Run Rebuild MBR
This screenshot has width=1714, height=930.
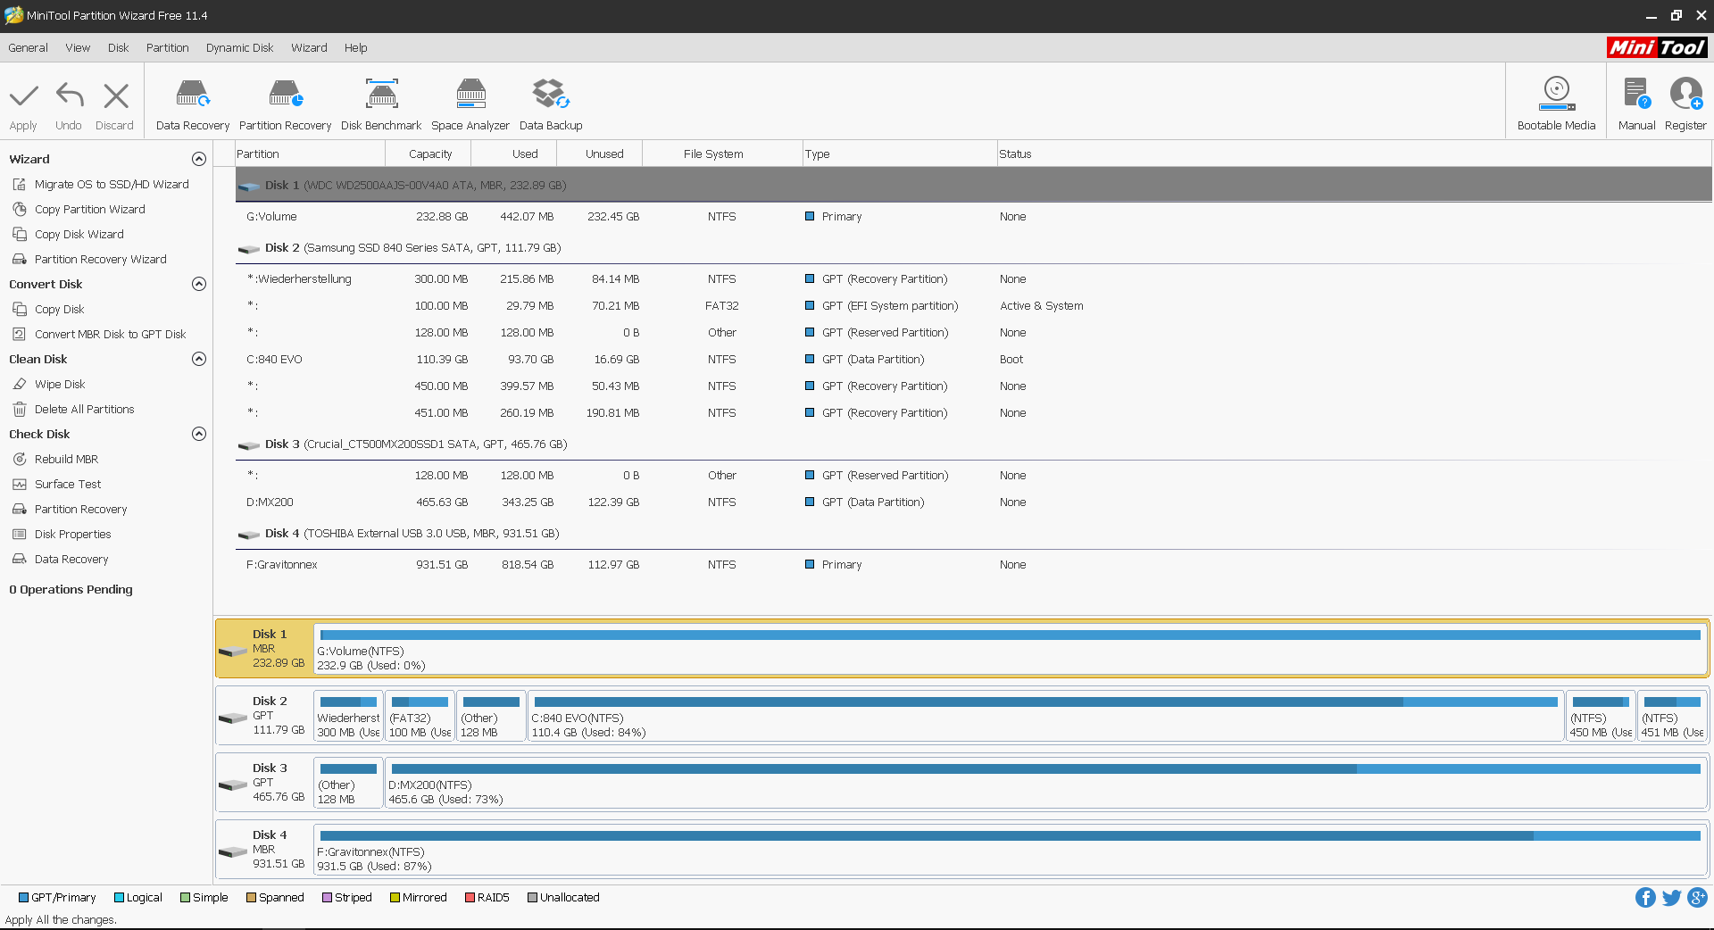[67, 460]
